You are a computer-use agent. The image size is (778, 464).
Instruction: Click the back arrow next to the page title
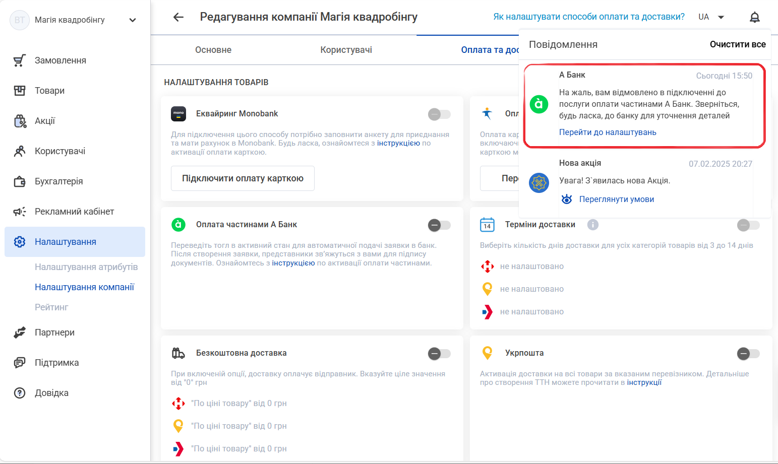178,17
